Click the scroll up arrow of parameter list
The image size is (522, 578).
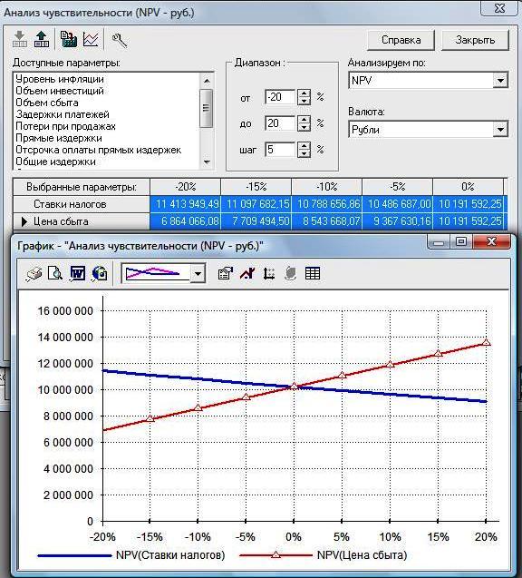pyautogui.click(x=207, y=81)
